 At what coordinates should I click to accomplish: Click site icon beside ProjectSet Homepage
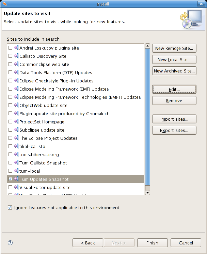(16, 122)
